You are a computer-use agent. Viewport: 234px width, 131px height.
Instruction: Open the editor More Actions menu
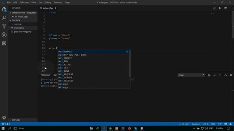(x=231, y=8)
